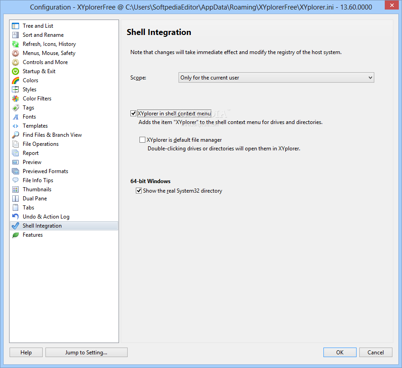Click the Refresh, Icons, History icon
402x368 pixels.
[x=15, y=44]
